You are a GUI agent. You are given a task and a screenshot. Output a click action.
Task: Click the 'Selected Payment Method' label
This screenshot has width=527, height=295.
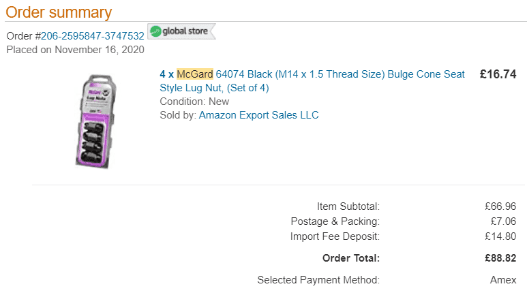[318, 280]
